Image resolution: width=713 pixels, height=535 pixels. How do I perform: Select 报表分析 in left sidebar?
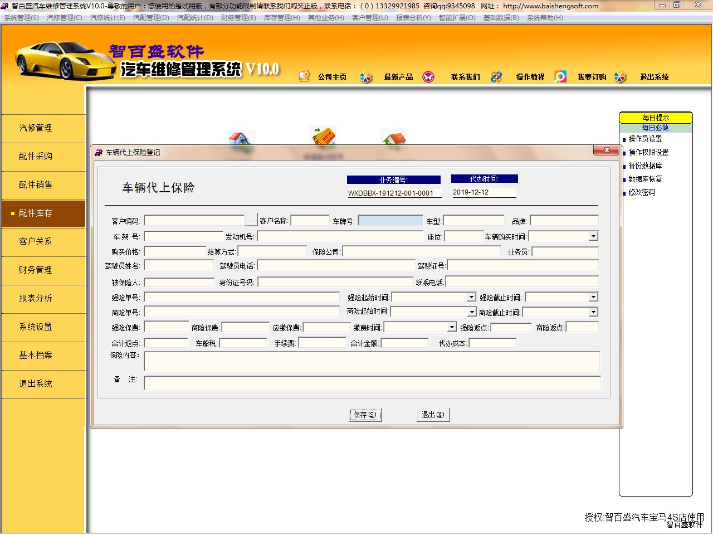click(x=43, y=299)
